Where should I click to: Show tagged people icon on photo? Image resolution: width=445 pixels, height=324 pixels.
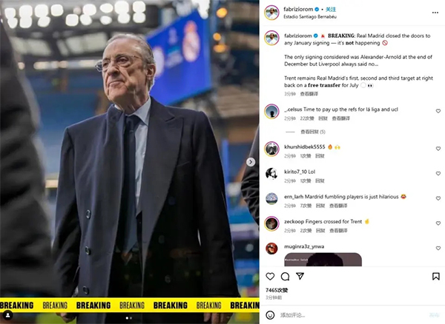click(7, 314)
